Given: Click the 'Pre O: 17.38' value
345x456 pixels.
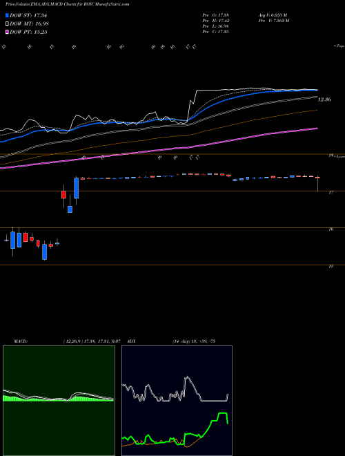Looking at the screenshot, I should point(215,15).
